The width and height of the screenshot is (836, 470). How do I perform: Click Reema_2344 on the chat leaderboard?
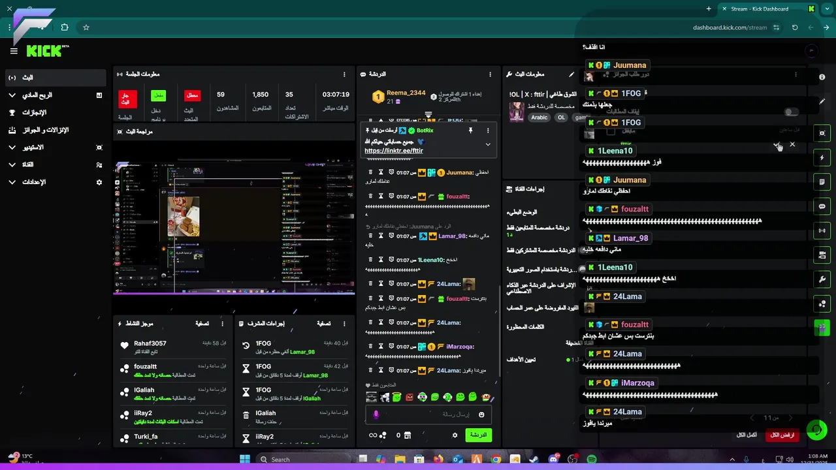tap(406, 93)
